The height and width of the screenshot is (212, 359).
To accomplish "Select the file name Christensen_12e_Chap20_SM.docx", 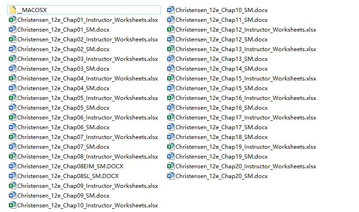I will [222, 176].
